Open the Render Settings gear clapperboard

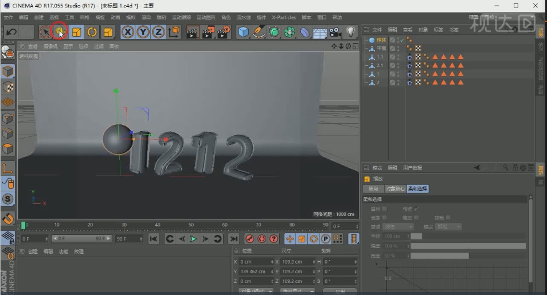[x=224, y=32]
